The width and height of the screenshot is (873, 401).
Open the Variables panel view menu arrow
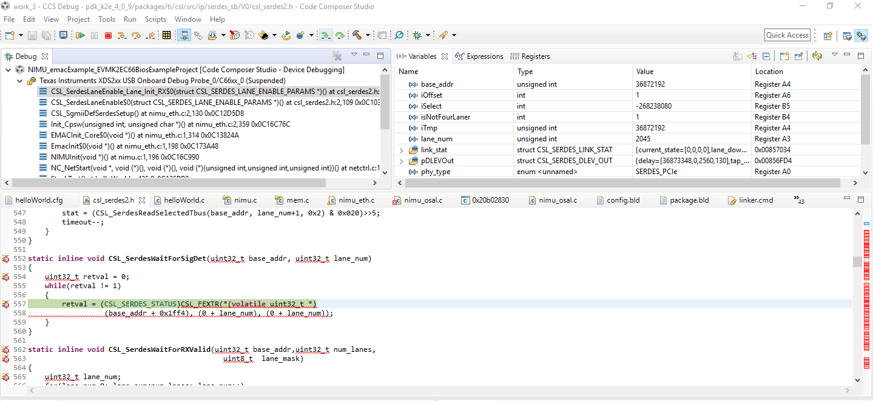tap(835, 55)
